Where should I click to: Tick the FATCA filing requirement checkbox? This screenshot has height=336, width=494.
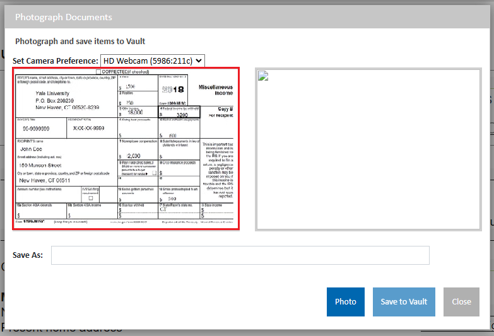[x=90, y=197]
